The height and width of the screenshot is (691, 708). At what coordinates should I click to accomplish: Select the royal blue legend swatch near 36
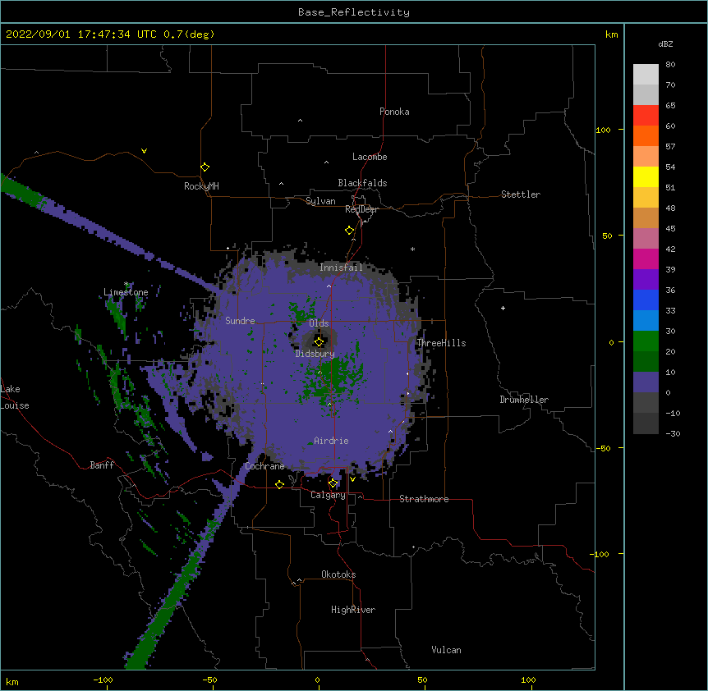click(646, 300)
